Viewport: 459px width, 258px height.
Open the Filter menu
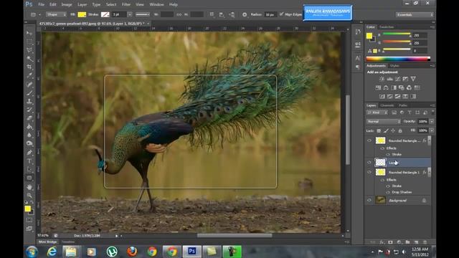point(126,4)
